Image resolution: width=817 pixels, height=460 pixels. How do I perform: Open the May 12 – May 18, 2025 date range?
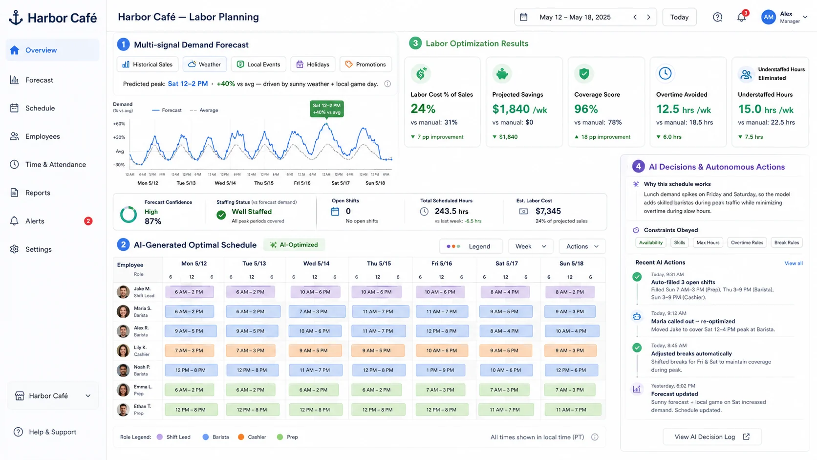[575, 17]
